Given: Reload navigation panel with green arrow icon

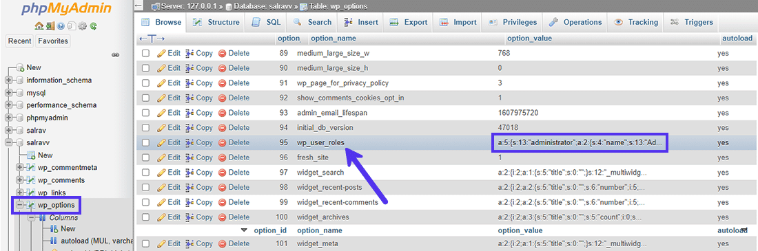Looking at the screenshot, I should click(x=93, y=26).
